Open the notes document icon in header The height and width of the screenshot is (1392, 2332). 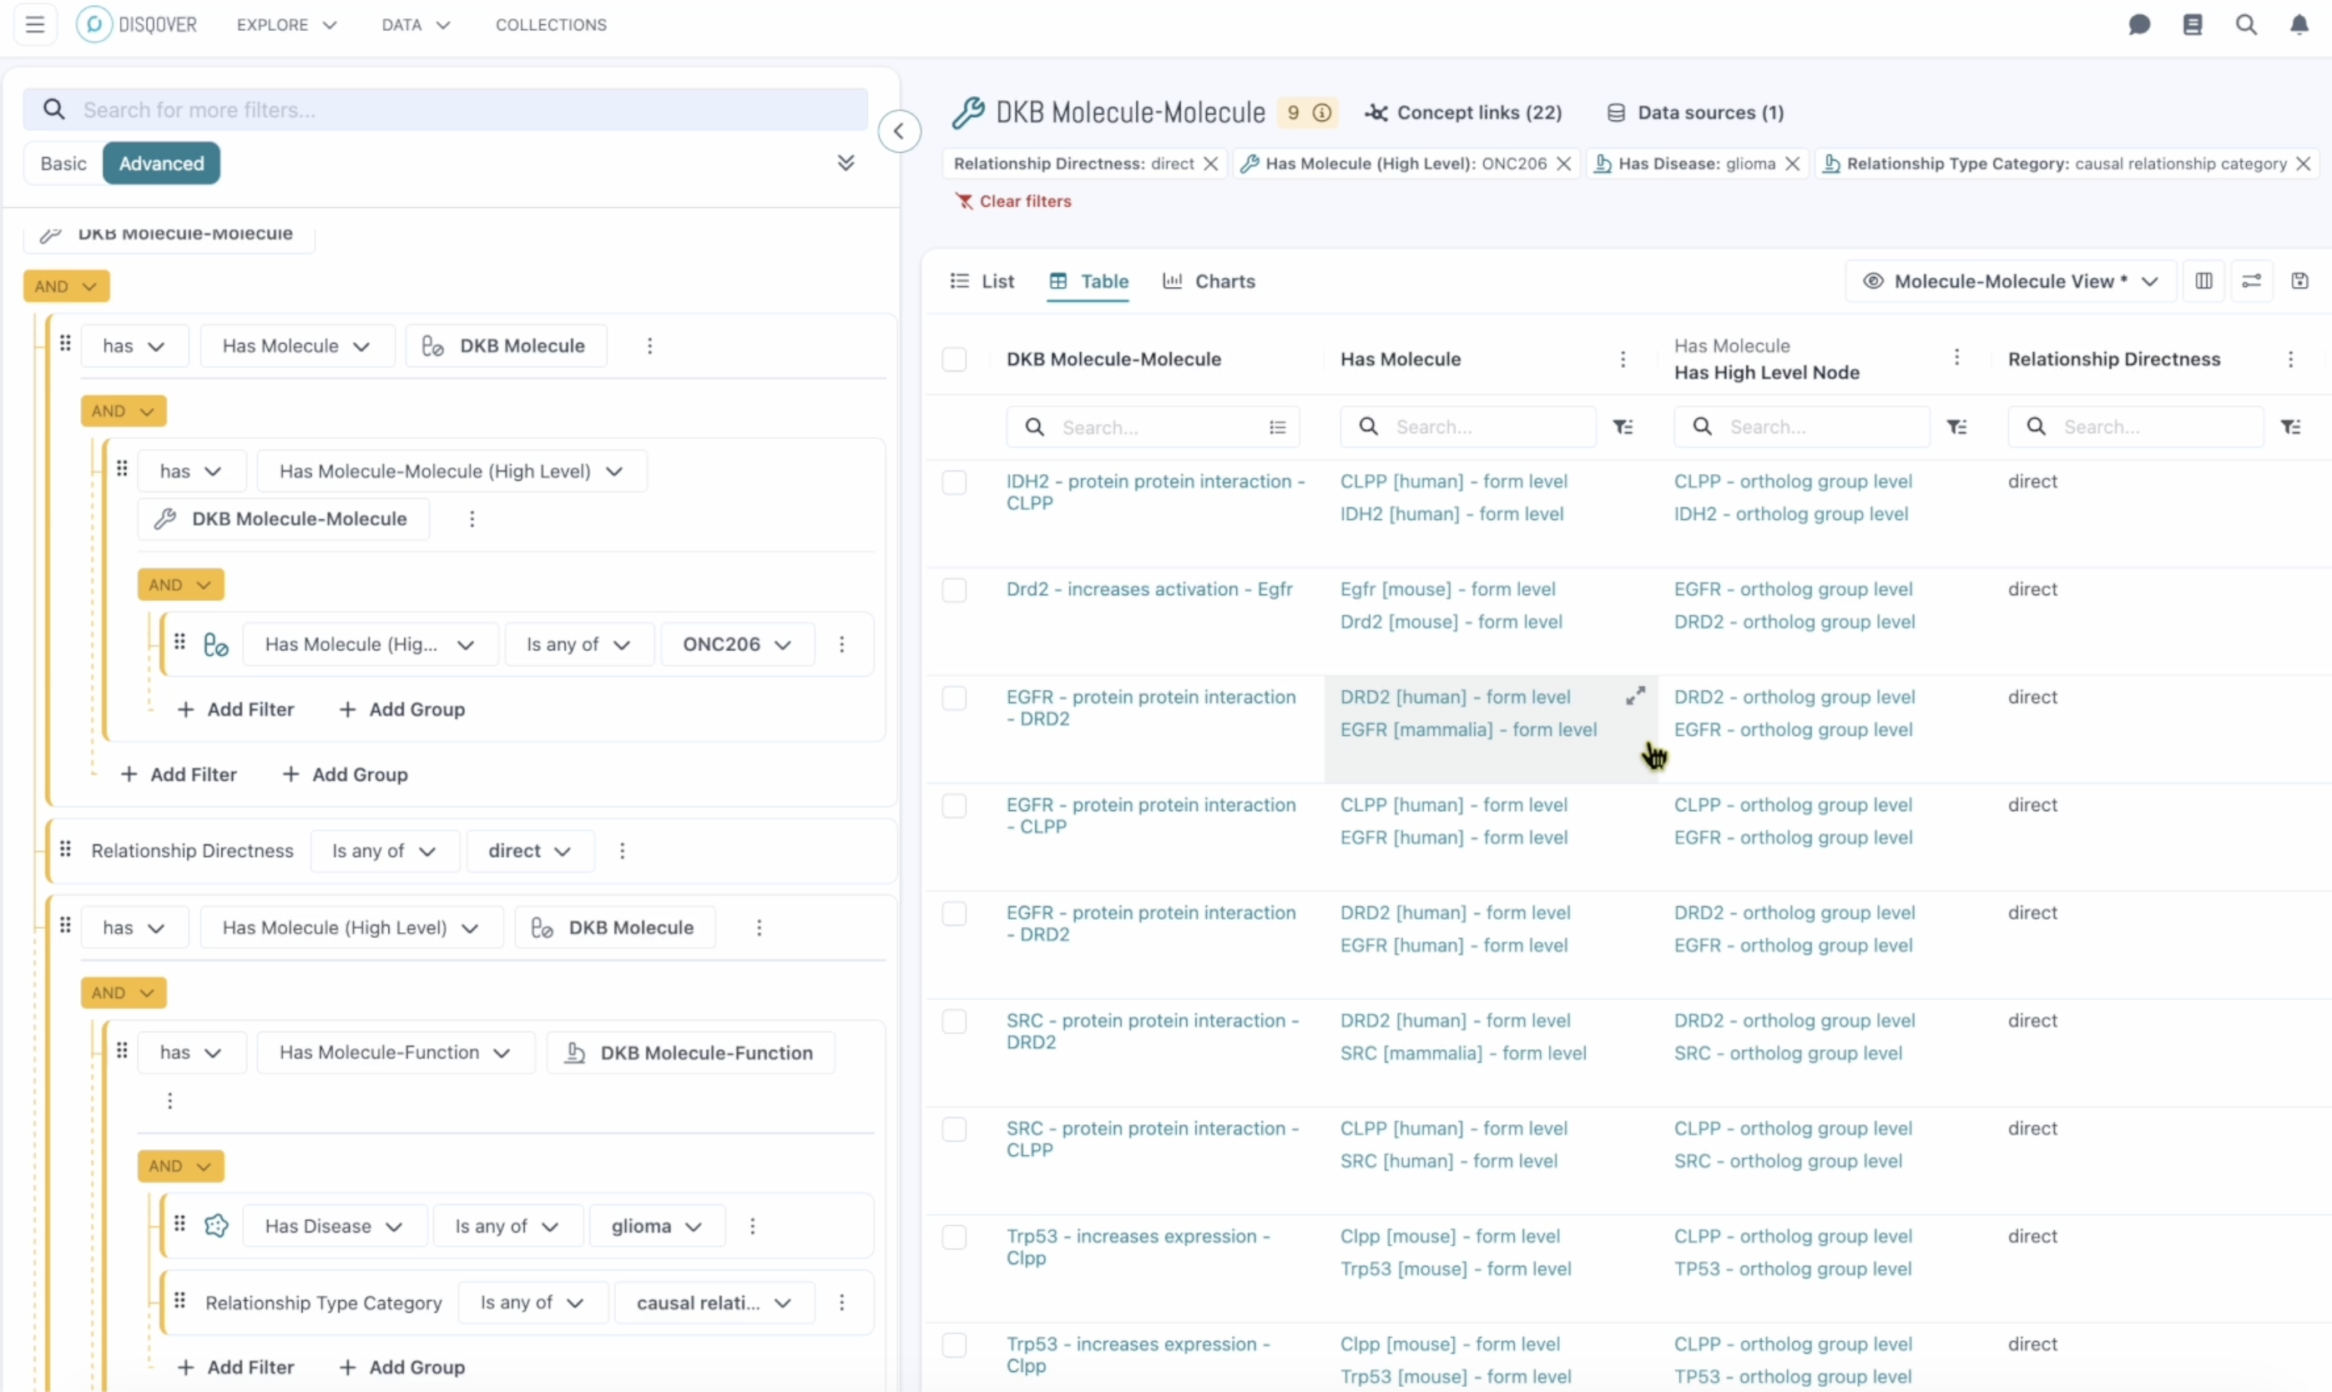pyautogui.click(x=2193, y=24)
